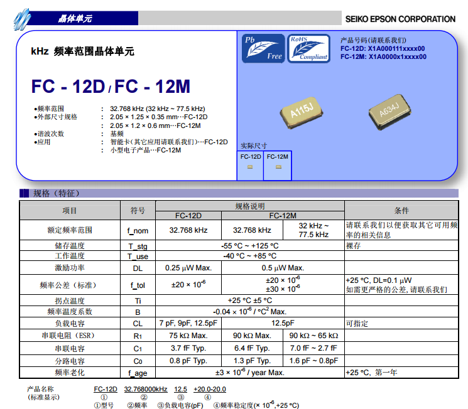The height and width of the screenshot is (409, 468).
Task: Click the product code X1A0000x1xxxx00
Action: point(397,56)
